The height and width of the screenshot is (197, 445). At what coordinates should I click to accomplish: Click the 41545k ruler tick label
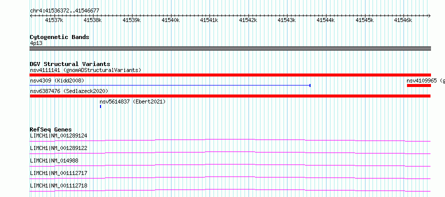[x=364, y=20]
